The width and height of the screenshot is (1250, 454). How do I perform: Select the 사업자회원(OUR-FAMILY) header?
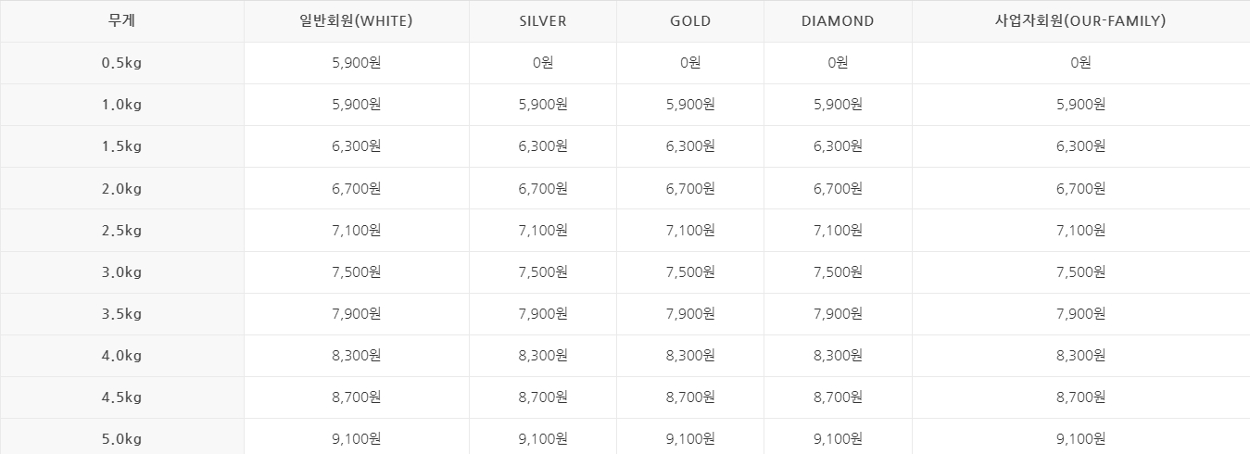click(1080, 21)
